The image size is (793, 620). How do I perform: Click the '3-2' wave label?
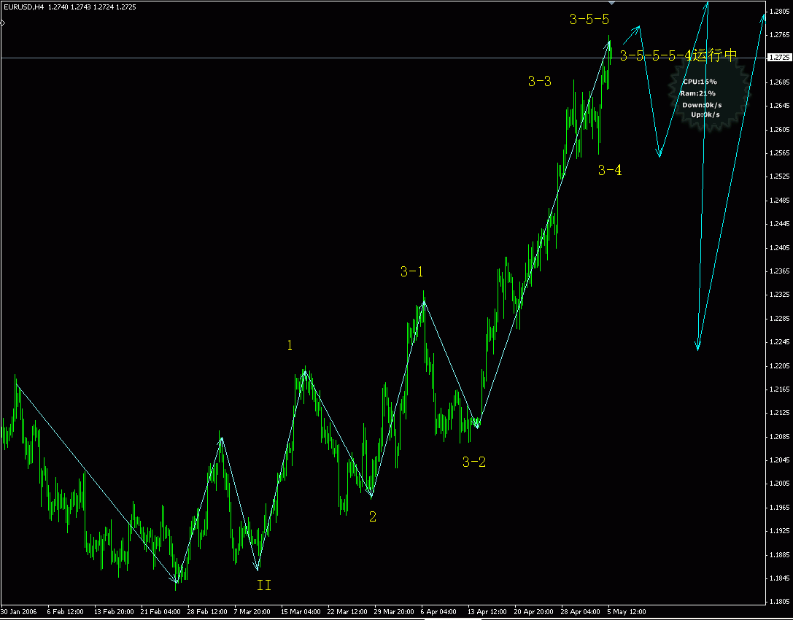pyautogui.click(x=475, y=461)
